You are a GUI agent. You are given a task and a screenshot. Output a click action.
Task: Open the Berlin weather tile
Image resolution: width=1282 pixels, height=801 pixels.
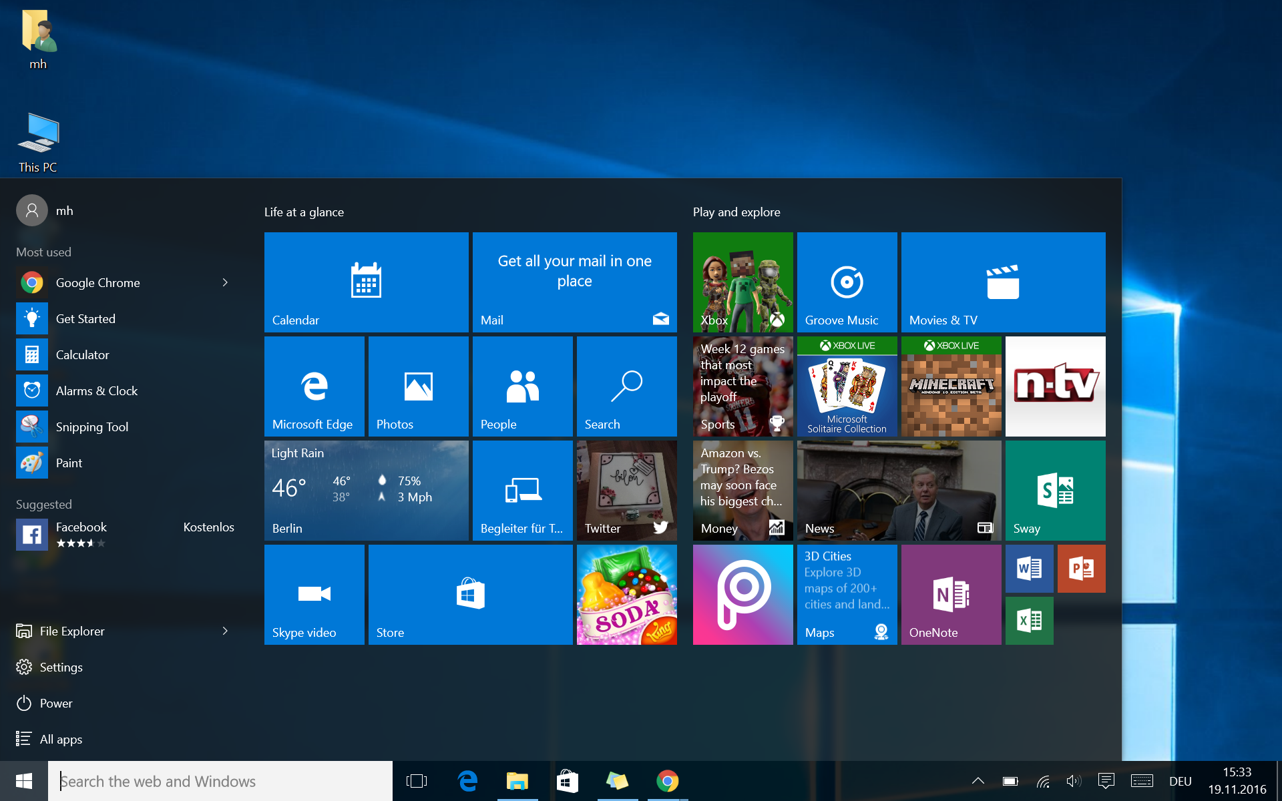click(366, 490)
